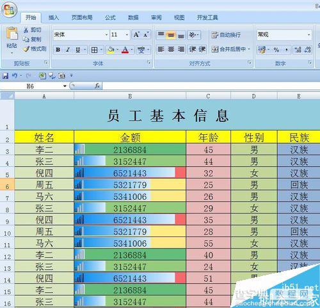The height and width of the screenshot is (308, 320).
Task: Open font name 宋体 dropdown
Action: tap(106, 35)
